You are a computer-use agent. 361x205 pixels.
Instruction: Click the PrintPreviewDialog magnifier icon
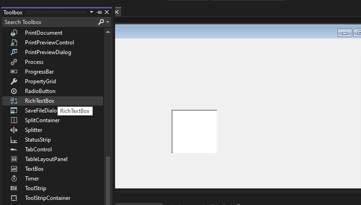tap(14, 52)
